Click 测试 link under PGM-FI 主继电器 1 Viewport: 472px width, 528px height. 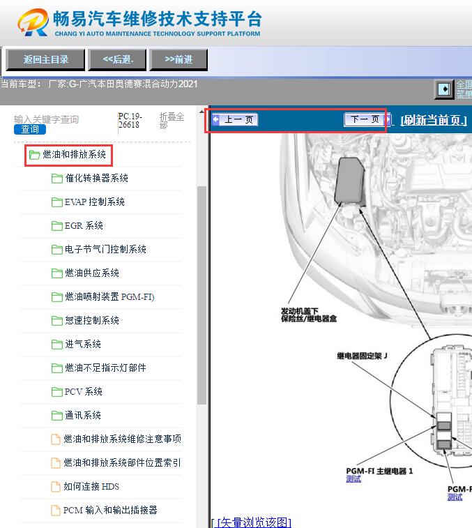pos(353,479)
